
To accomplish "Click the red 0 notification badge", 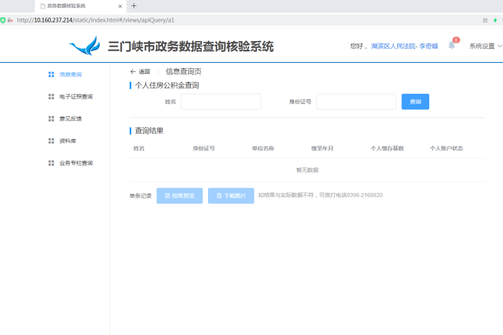I will (x=456, y=40).
